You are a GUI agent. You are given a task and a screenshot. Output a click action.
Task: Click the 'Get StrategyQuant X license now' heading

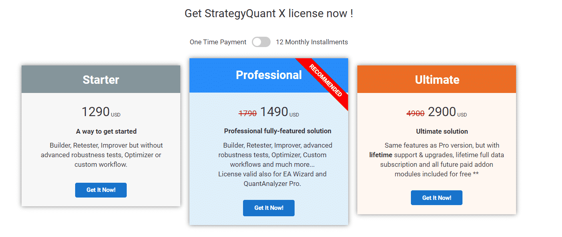269,13
